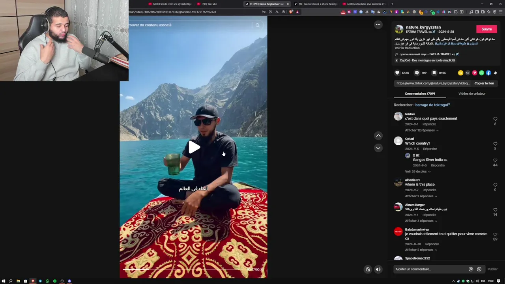Open the original sound FATIHA TRAVEL link
505x284 pixels.
(427, 54)
